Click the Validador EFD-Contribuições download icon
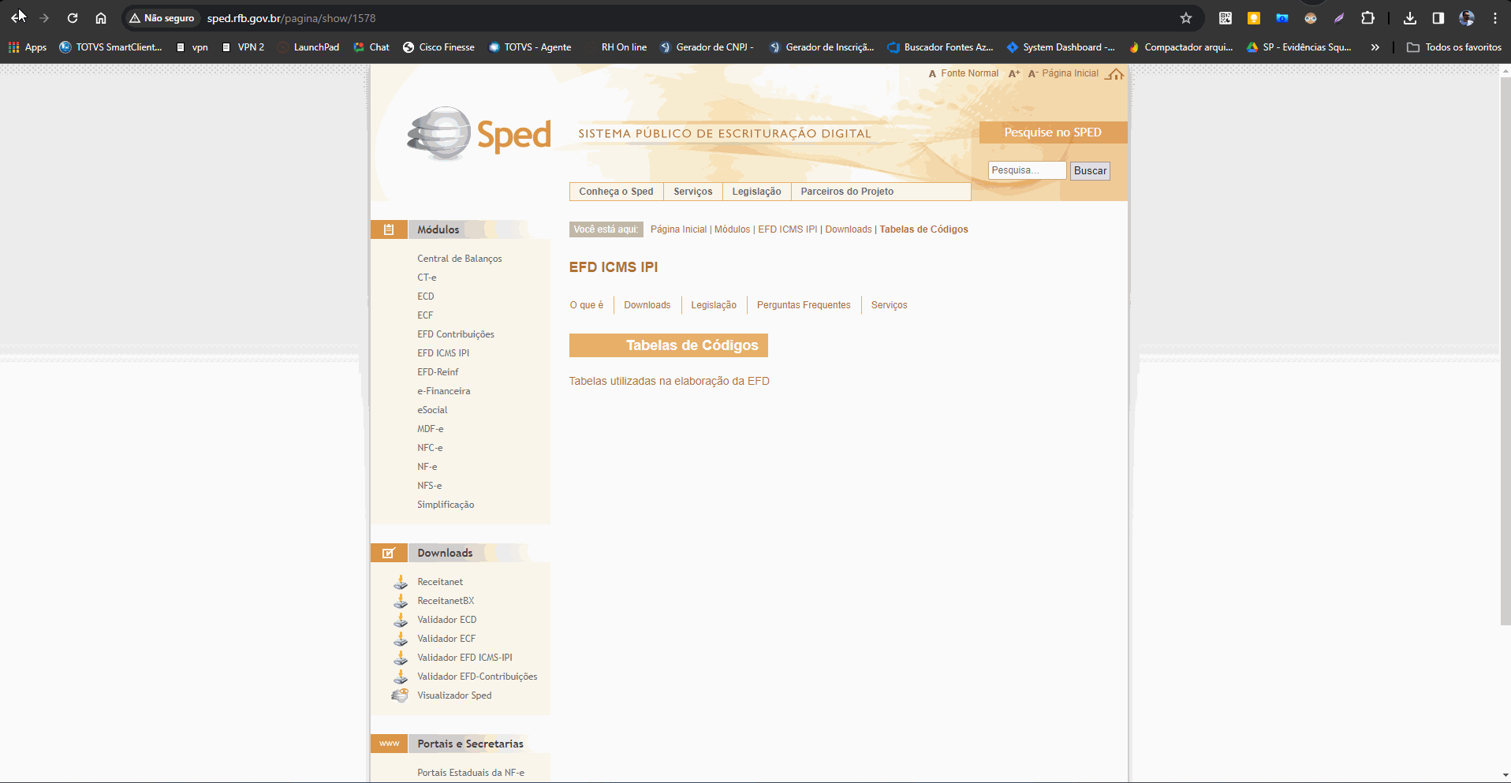The width and height of the screenshot is (1511, 783). click(x=401, y=677)
